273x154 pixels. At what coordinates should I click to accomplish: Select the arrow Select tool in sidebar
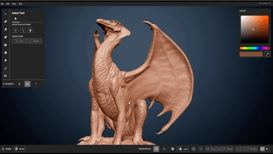(5, 14)
